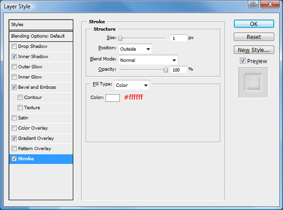283x210 pixels.
Task: Click the New Style... button
Action: click(254, 50)
